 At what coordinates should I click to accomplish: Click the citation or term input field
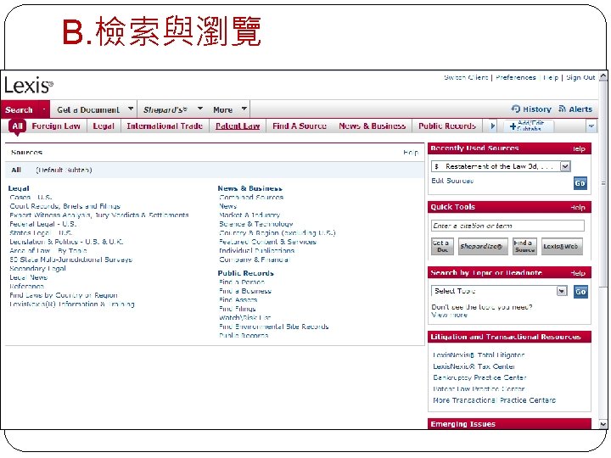pyautogui.click(x=507, y=226)
